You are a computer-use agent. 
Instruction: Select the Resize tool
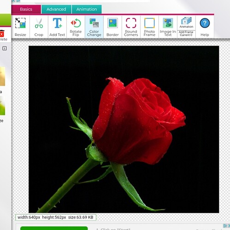pyautogui.click(x=20, y=27)
